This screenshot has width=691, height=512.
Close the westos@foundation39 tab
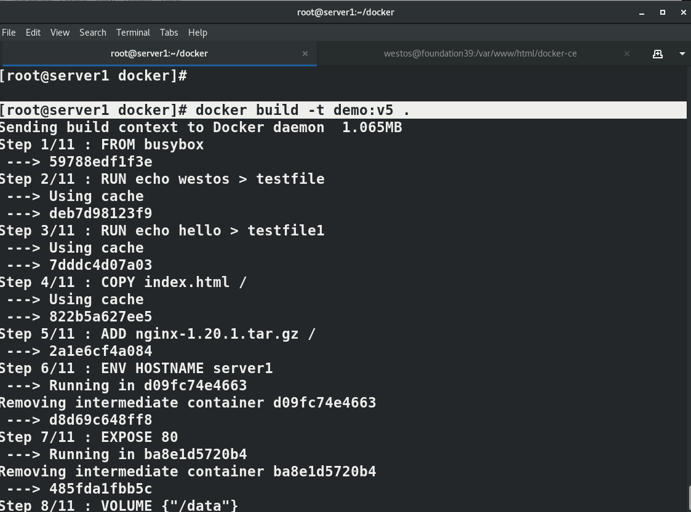626,53
